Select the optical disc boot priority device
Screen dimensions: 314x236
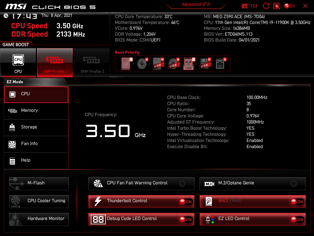(x=143, y=64)
